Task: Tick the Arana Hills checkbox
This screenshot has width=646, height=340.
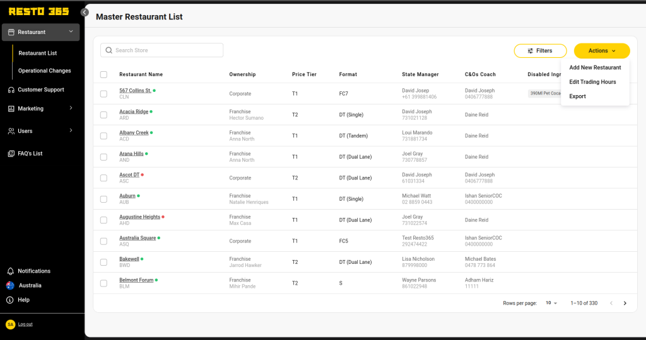Action: click(x=104, y=157)
